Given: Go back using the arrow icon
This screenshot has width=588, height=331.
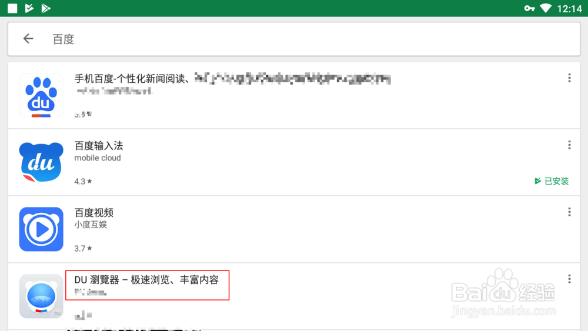Looking at the screenshot, I should [28, 39].
